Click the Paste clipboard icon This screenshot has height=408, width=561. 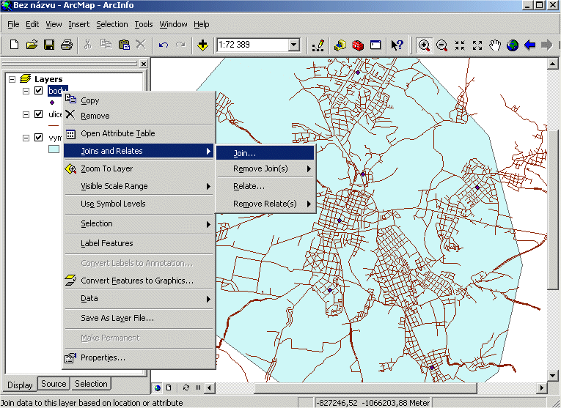(124, 45)
